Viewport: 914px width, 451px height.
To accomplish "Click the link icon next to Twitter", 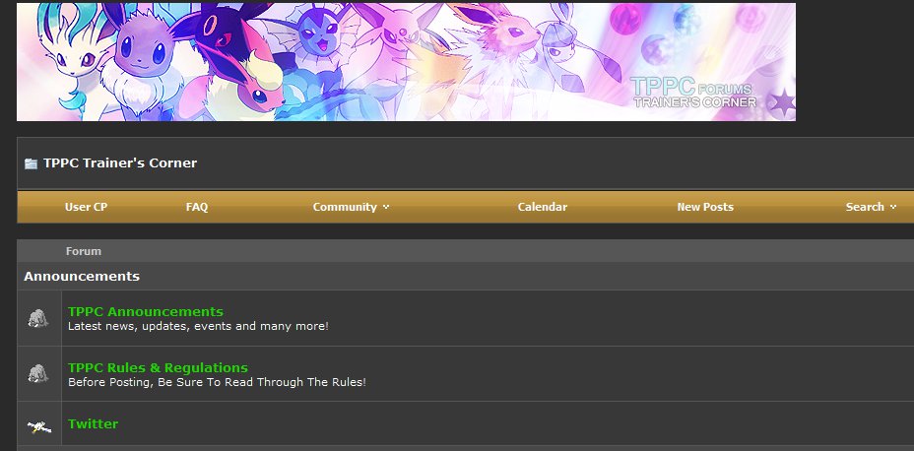I will (39, 426).
